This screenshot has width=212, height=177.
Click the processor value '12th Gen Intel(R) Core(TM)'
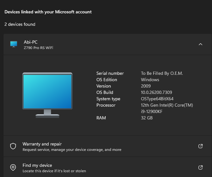point(167,105)
